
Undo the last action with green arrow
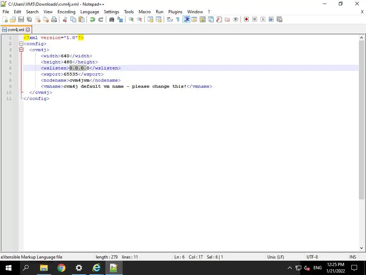pyautogui.click(x=93, y=19)
